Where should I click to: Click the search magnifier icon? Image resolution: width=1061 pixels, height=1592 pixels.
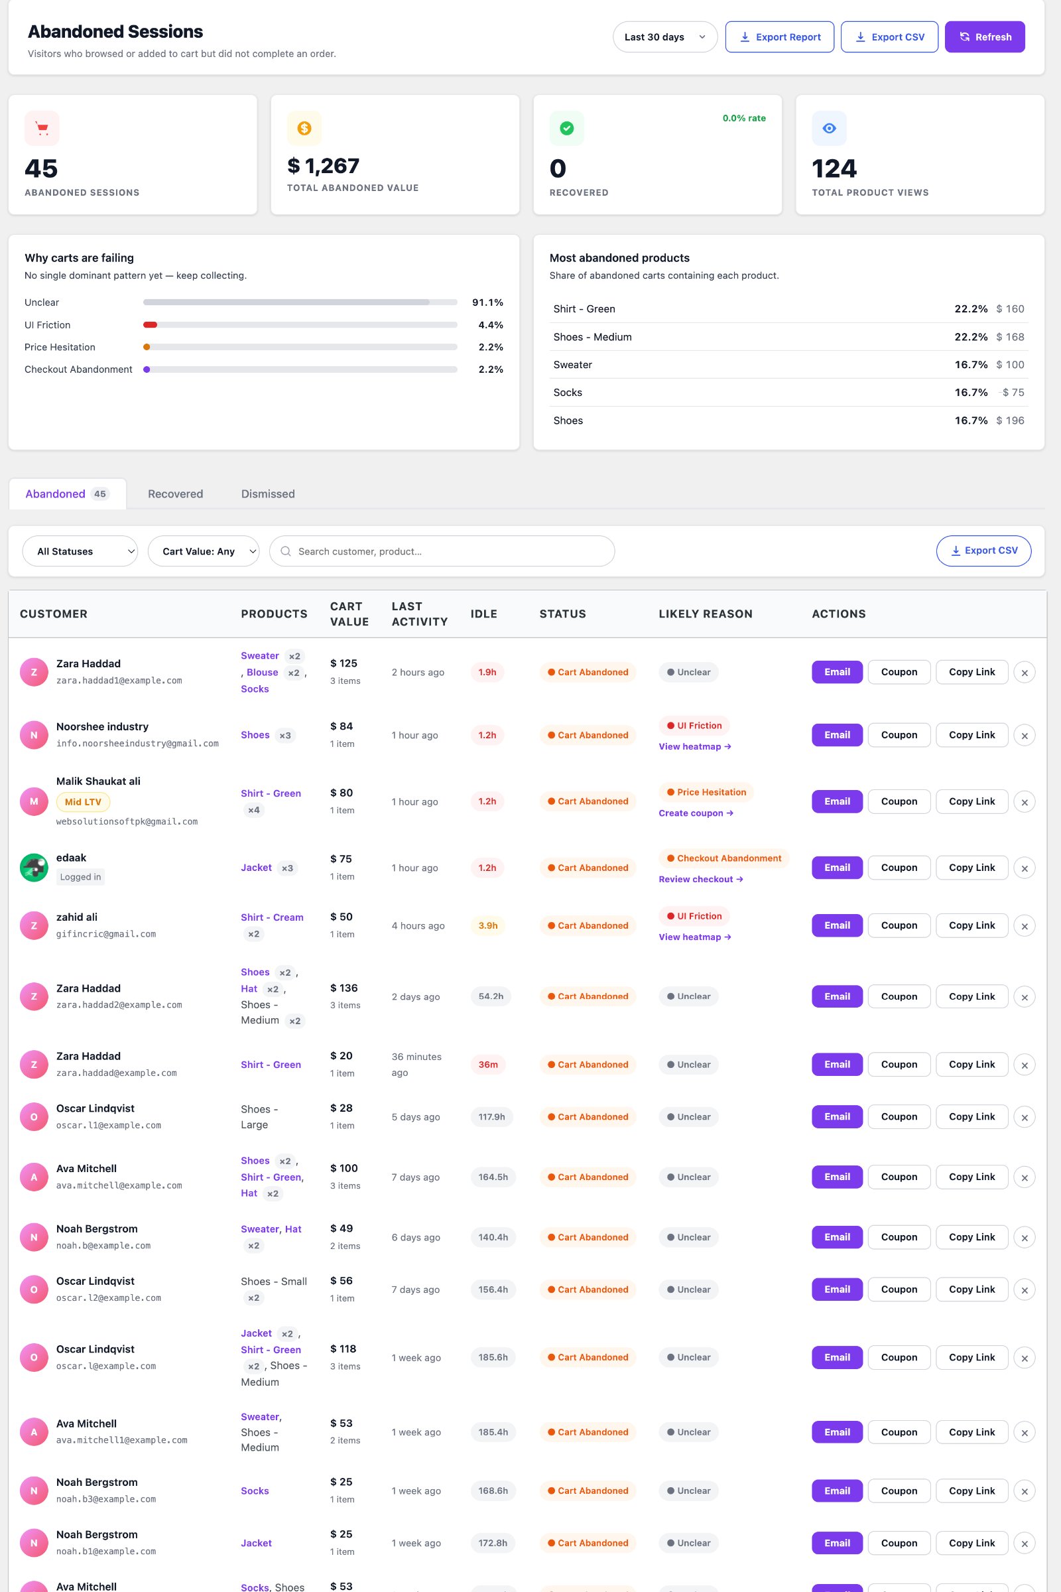286,552
